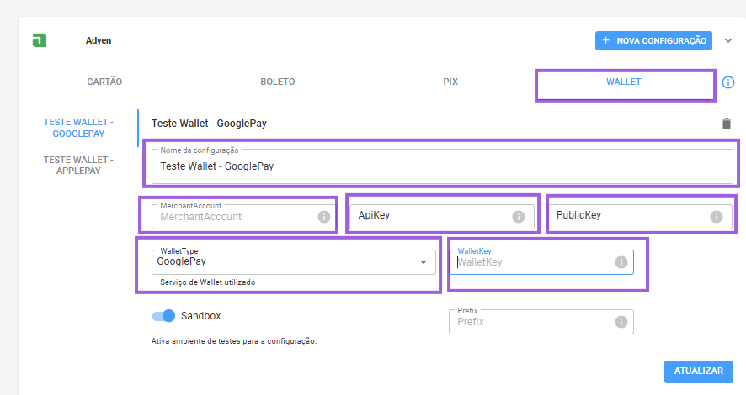Click the NOVA CONFIGURAÇÃO button

(653, 41)
